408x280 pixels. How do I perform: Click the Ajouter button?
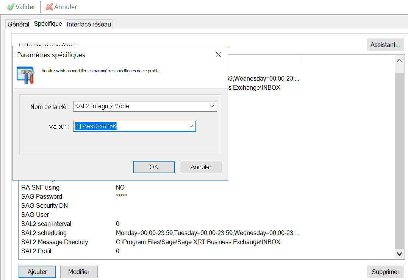click(x=37, y=272)
